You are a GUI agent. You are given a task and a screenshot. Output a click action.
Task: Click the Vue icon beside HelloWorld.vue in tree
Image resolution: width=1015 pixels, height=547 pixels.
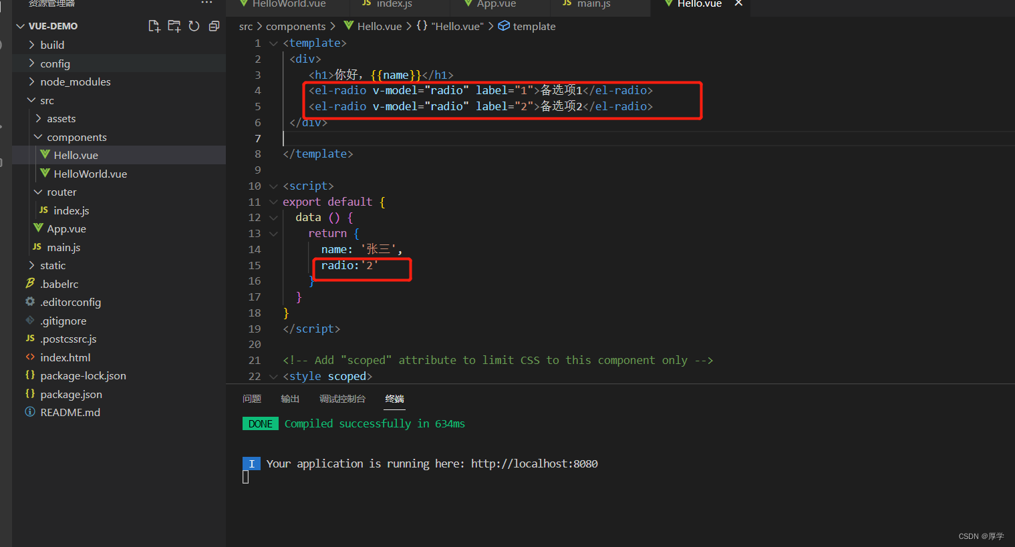tap(45, 173)
